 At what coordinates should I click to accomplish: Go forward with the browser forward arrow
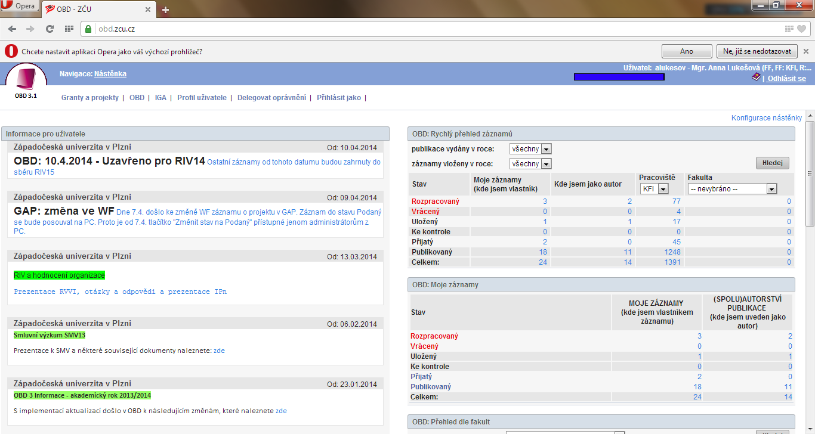[30, 29]
